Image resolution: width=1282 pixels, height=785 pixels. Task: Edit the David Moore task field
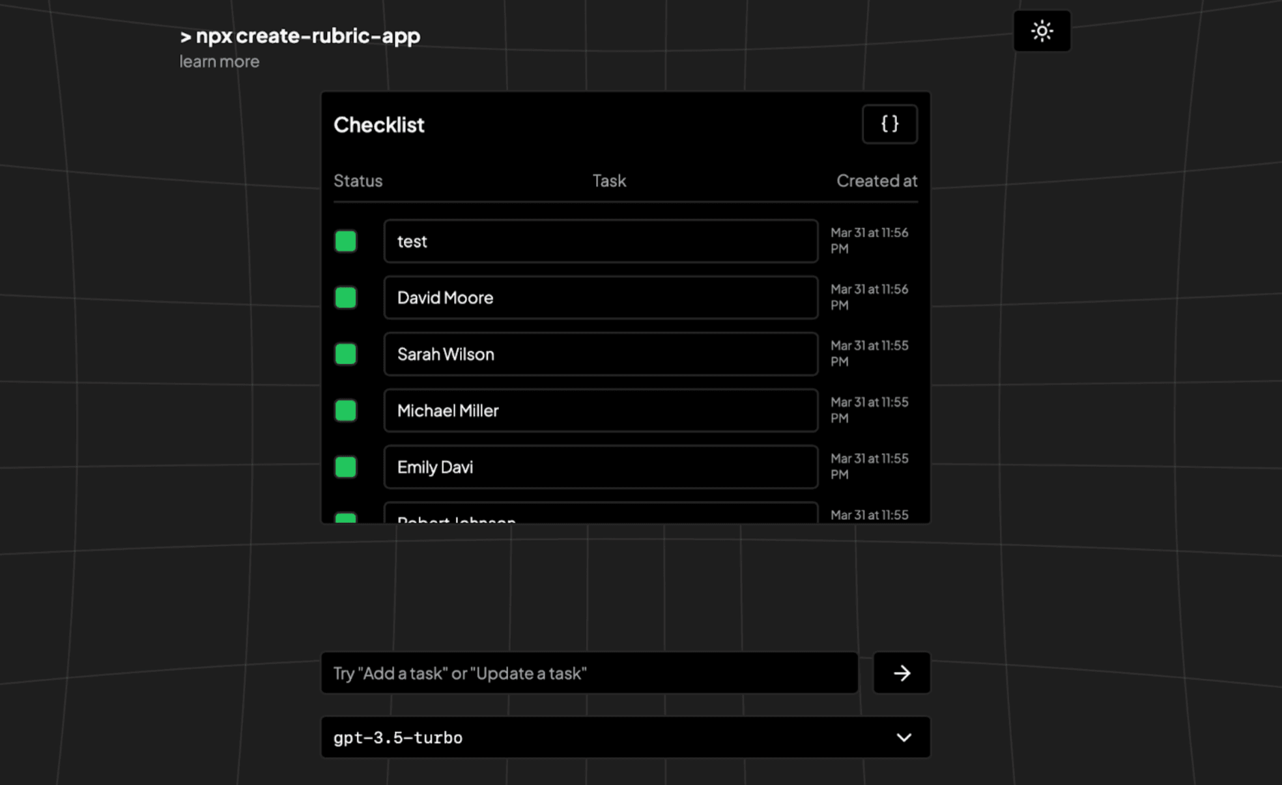600,298
